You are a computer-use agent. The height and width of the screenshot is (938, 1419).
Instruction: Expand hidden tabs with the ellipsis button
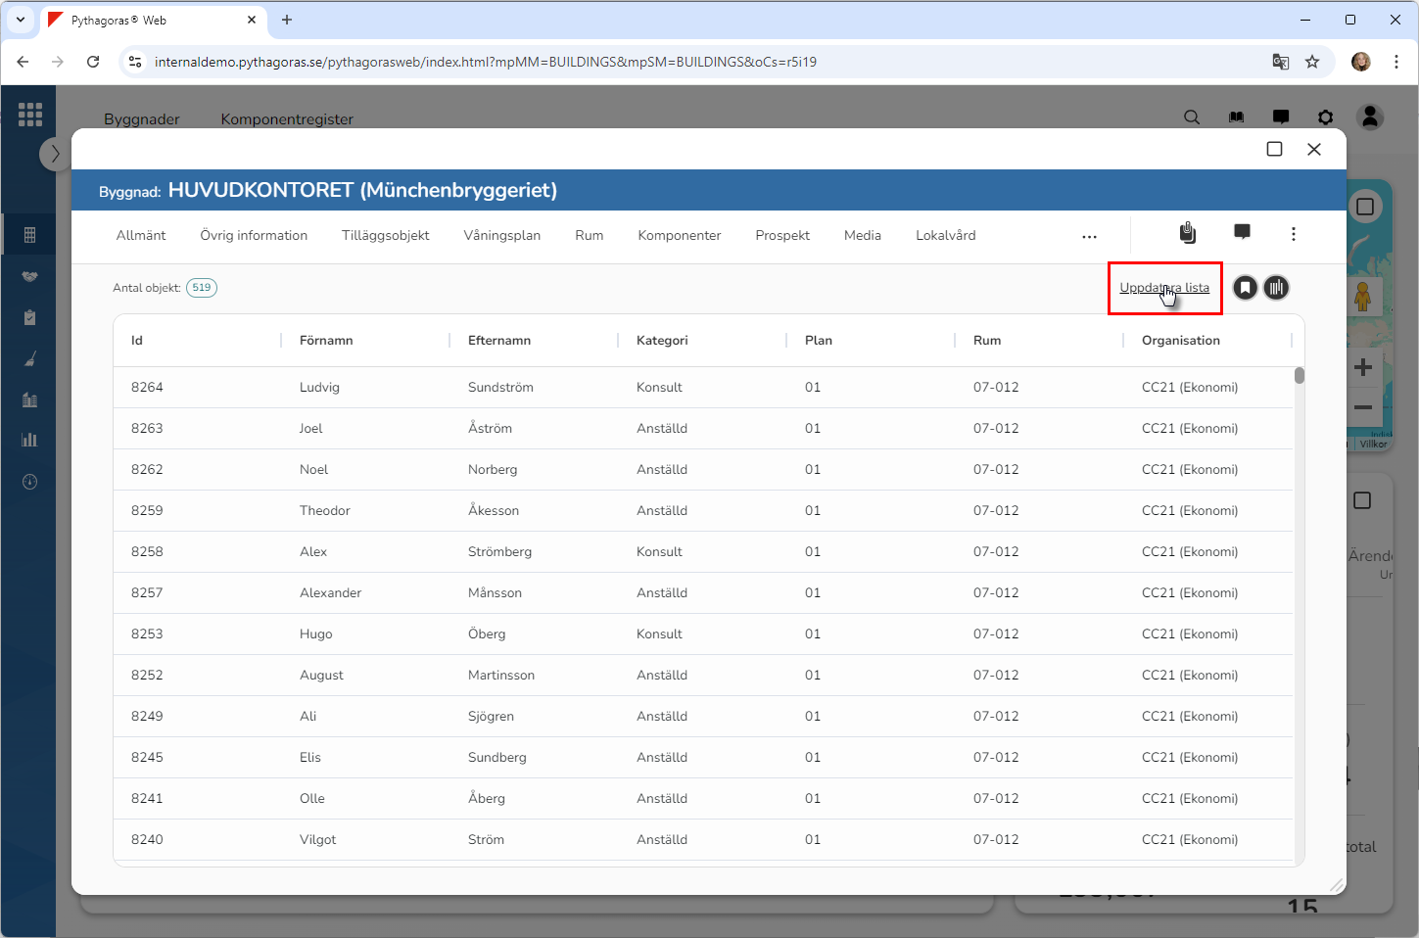tap(1089, 236)
